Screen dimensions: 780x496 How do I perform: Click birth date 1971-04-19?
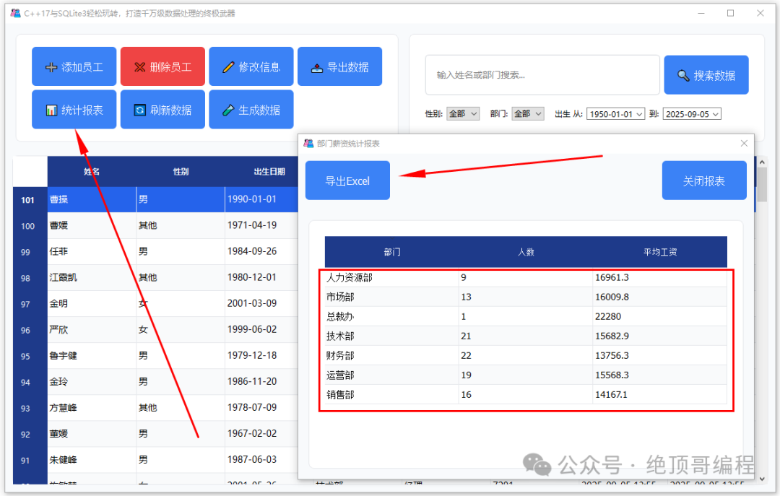pos(252,225)
